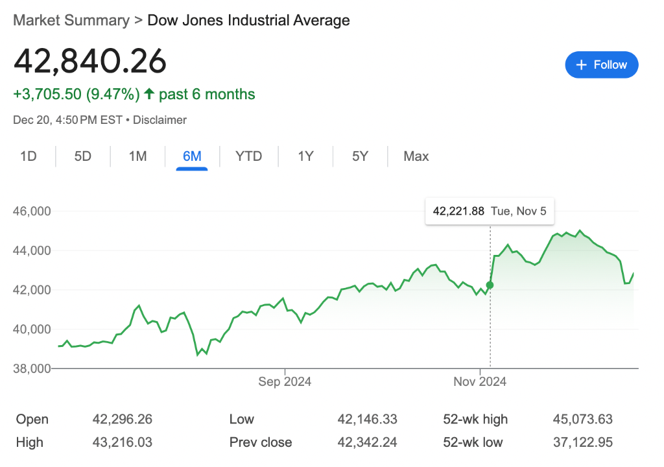
Task: Click the 42,221.88 chart tooltip
Action: point(490,211)
